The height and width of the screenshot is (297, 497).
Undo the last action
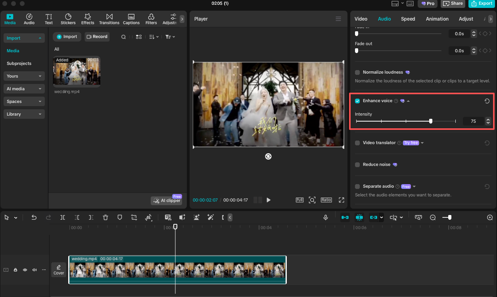tap(34, 217)
